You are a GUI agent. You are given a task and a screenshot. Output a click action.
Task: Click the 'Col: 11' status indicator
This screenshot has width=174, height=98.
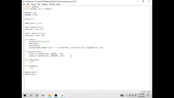point(149,92)
